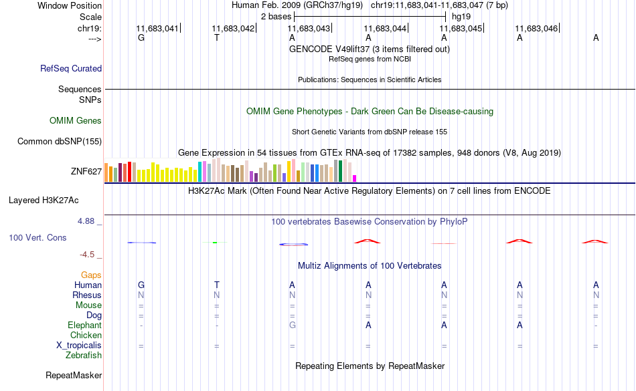Viewport: 636px width, 391px height.
Task: Click the Human G base in Multiz alignment
Action: (141, 285)
